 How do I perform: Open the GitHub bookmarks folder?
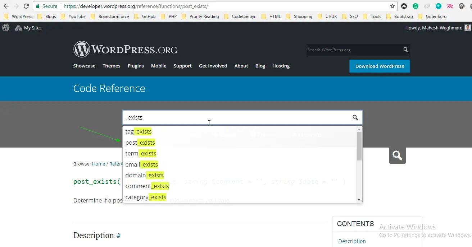click(x=145, y=16)
